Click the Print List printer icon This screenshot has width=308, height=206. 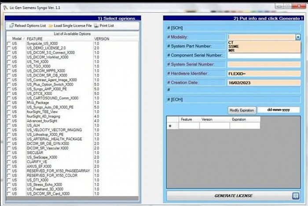(96, 25)
